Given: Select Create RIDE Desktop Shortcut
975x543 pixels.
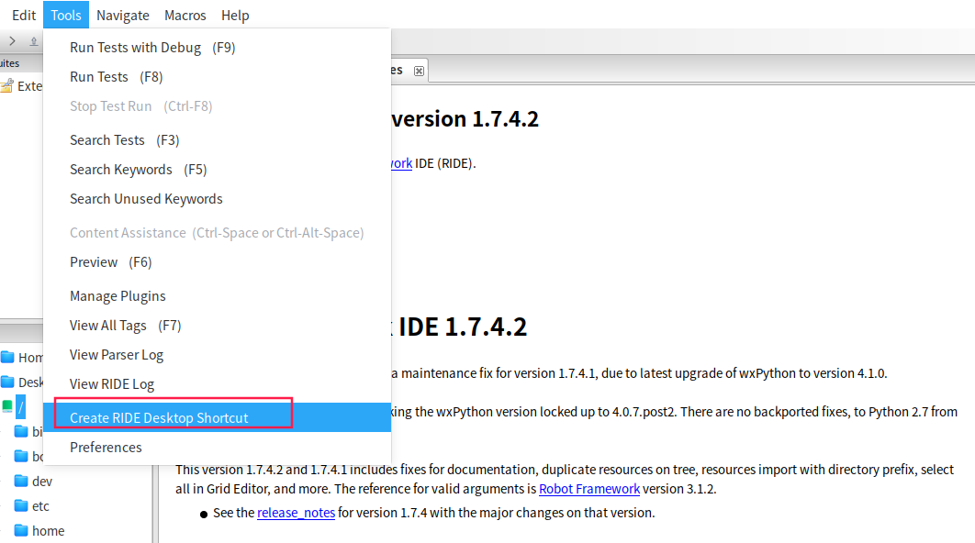Looking at the screenshot, I should point(217,417).
